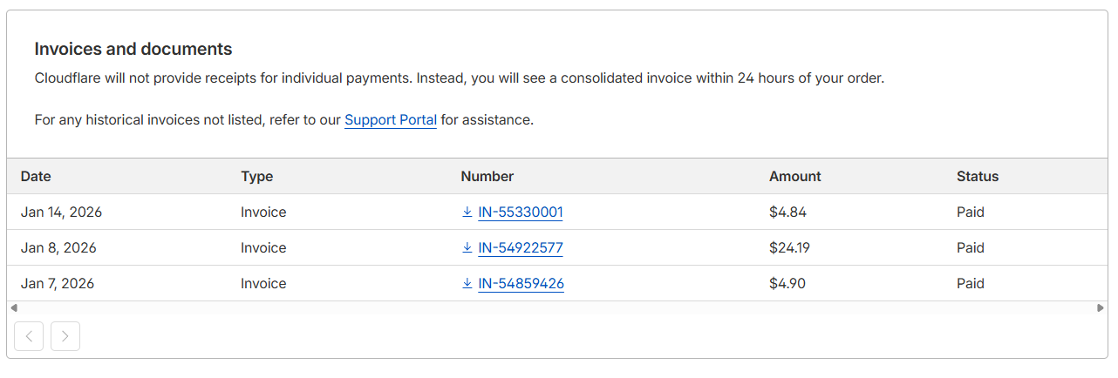Screen dimensions: 1118x378
Task: Click the download arrow next to IN-54922577
Action: [x=467, y=248]
